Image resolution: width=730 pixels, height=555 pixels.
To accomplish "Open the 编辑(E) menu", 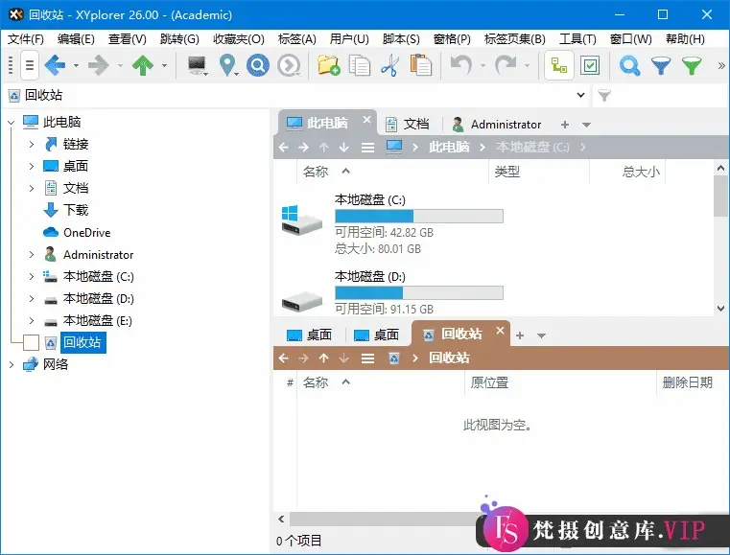I will [76, 39].
